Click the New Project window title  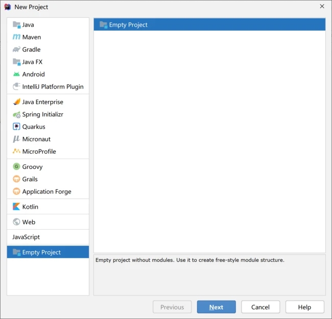(x=31, y=7)
